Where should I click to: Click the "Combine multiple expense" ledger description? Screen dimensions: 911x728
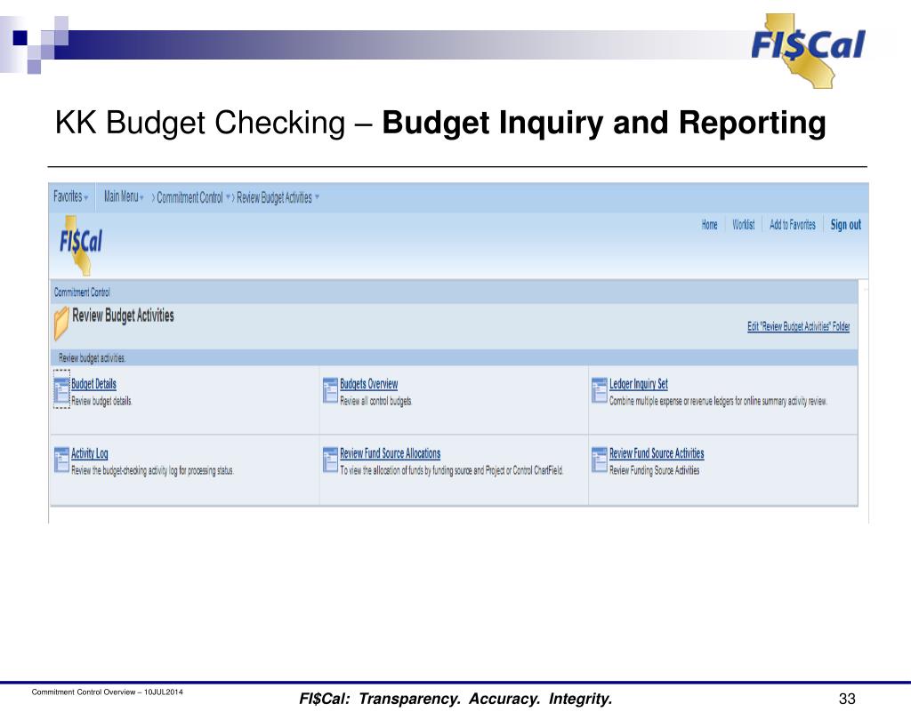pos(718,401)
